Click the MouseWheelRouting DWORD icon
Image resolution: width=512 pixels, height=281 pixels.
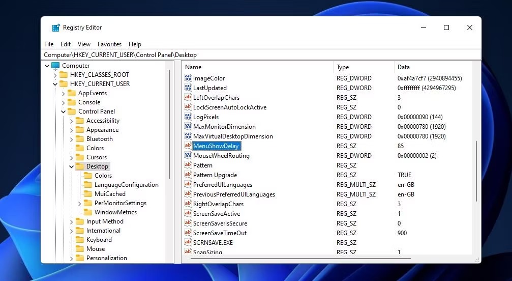pos(188,155)
